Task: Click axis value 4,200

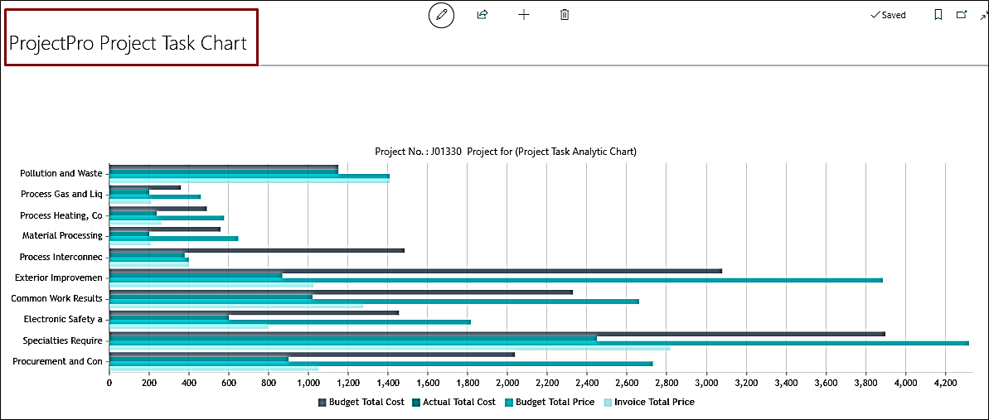Action: pos(945,382)
